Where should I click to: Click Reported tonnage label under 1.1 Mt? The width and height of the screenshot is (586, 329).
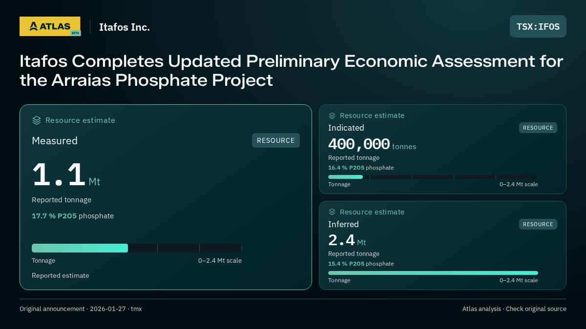click(62, 200)
